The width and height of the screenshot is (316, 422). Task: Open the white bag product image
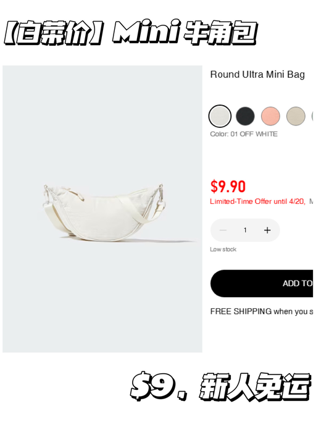(x=102, y=209)
